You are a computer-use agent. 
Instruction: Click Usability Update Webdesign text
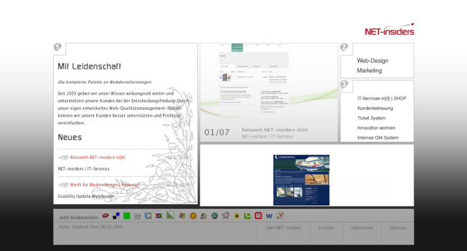point(85,196)
